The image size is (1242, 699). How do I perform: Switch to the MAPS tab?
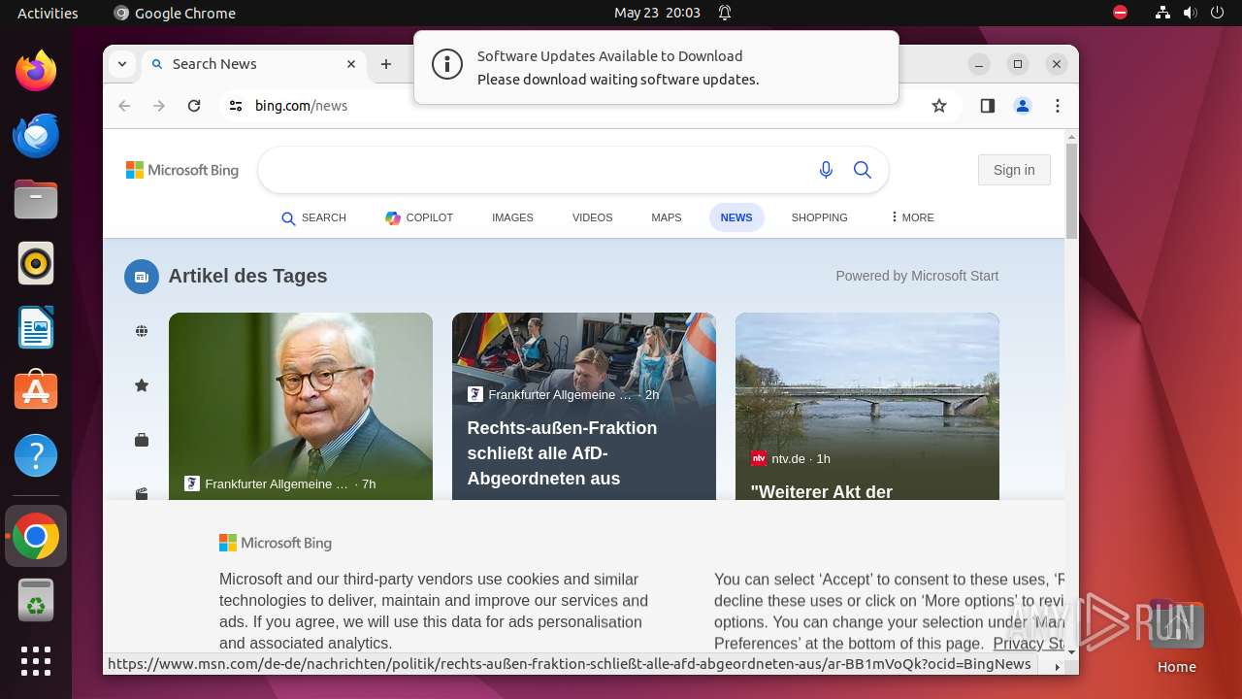click(666, 217)
